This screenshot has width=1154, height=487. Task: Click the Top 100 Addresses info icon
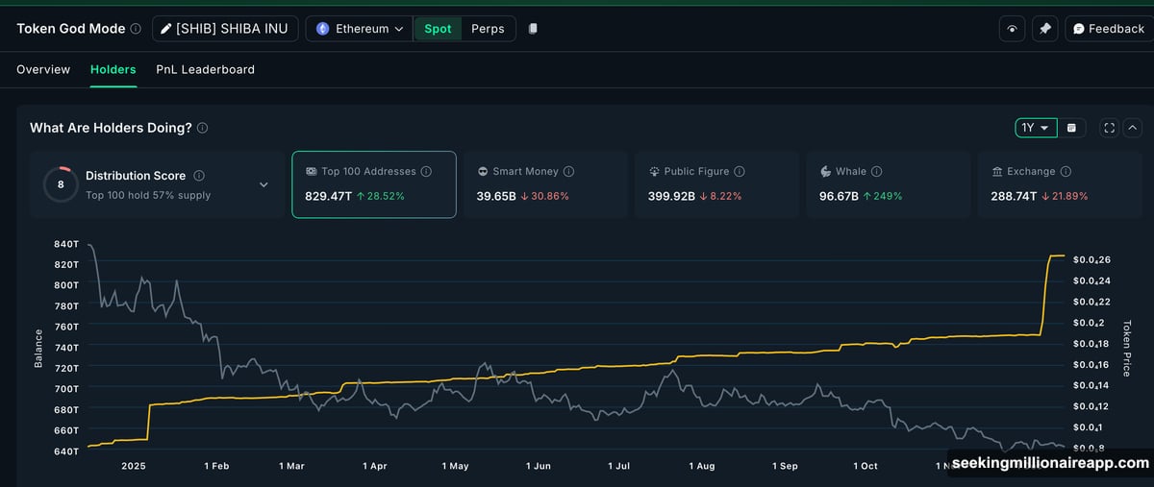click(x=426, y=171)
